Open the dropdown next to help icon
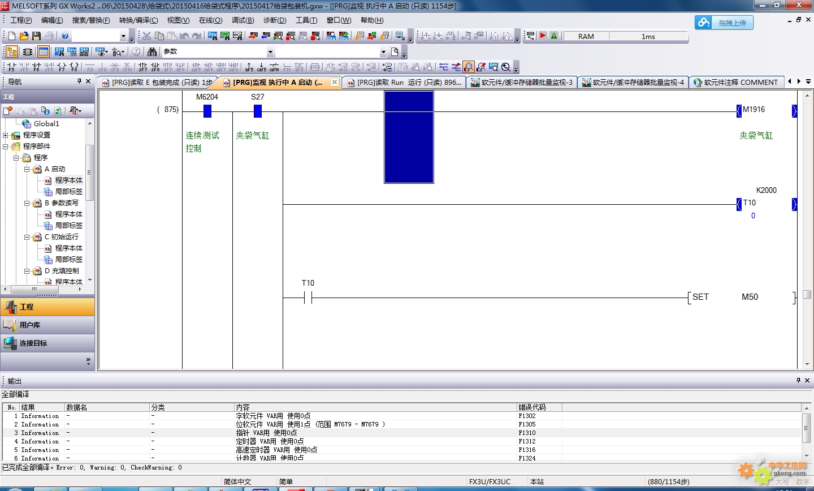 coord(123,36)
